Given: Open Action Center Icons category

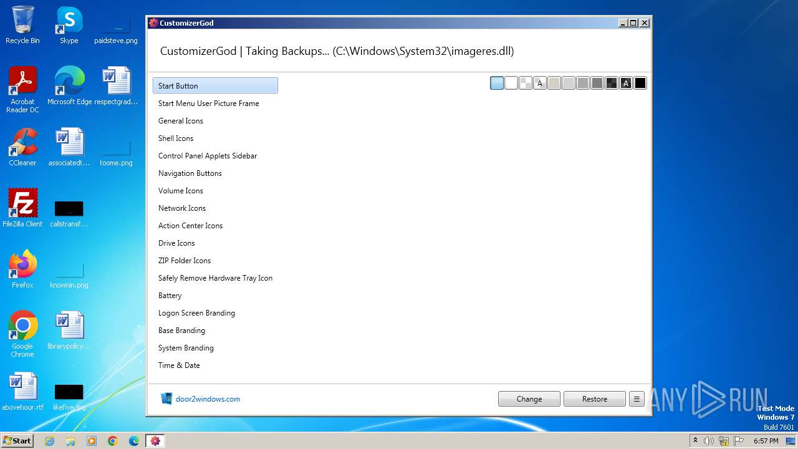Looking at the screenshot, I should 215,226.
